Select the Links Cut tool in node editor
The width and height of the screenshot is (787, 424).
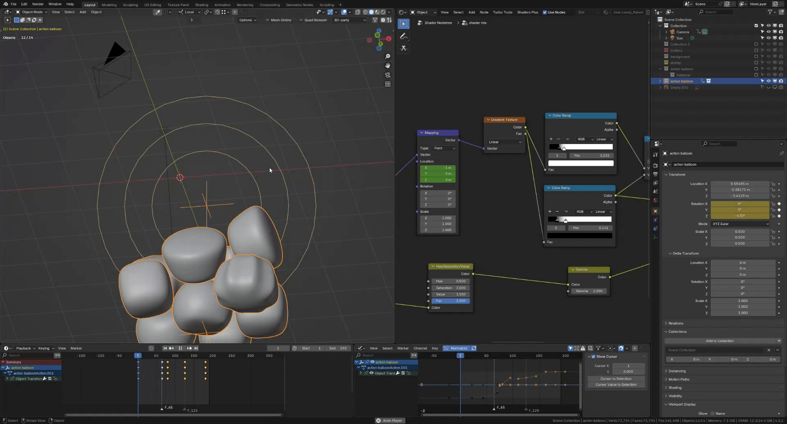click(404, 48)
